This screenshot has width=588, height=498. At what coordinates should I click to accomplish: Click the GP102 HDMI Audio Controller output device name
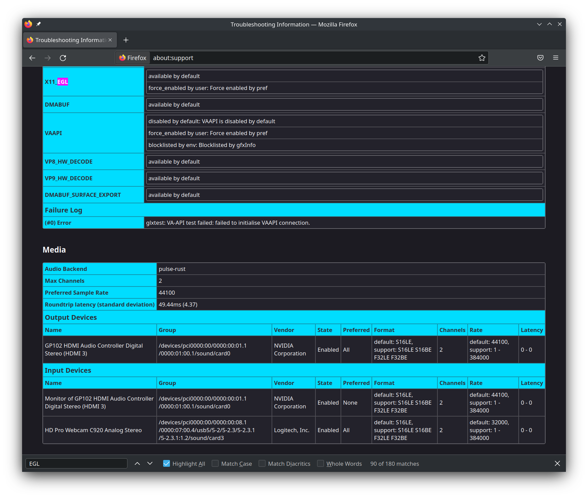(x=94, y=350)
